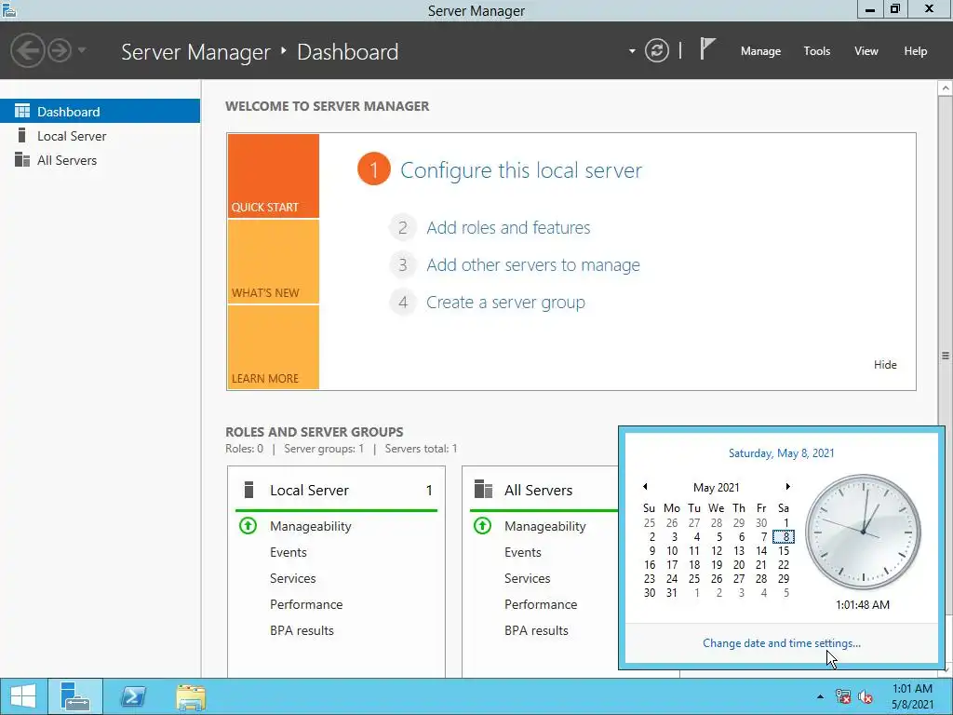Show hidden tray icons arrow
This screenshot has height=715, width=953.
[820, 696]
